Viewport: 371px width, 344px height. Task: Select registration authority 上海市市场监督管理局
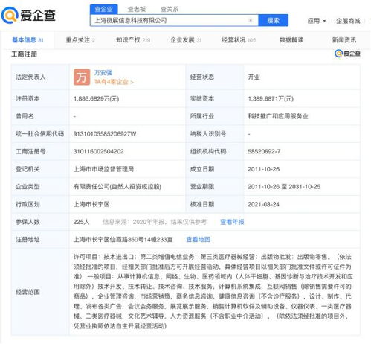pos(103,169)
